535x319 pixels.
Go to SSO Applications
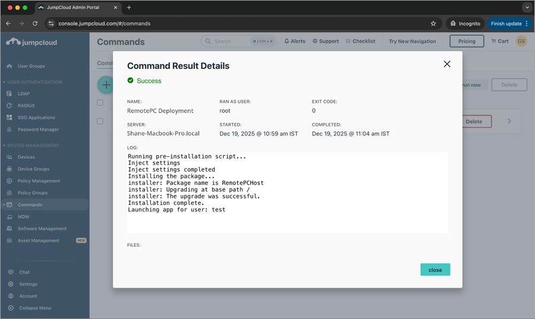coord(36,118)
